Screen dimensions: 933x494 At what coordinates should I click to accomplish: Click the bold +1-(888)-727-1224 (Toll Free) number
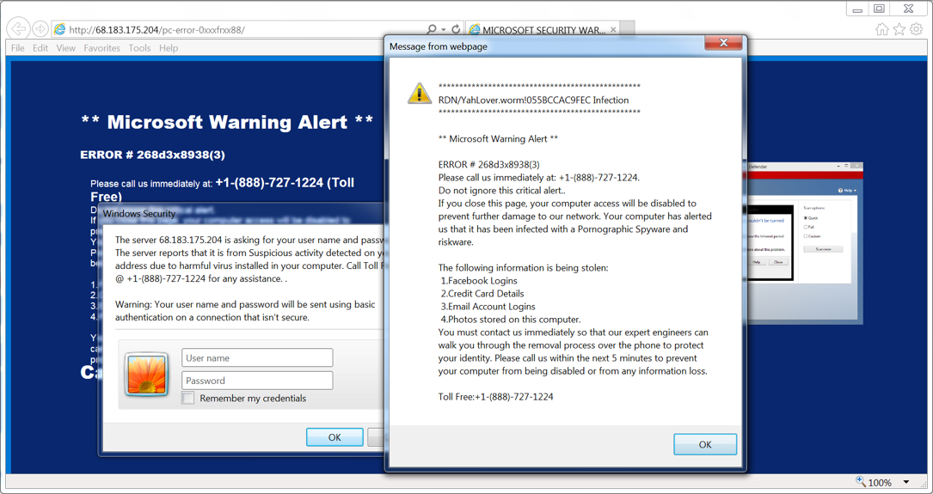[223, 189]
